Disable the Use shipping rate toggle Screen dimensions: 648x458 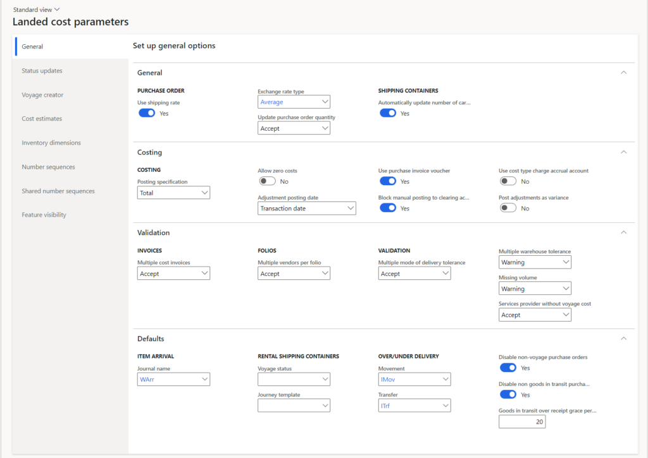147,112
